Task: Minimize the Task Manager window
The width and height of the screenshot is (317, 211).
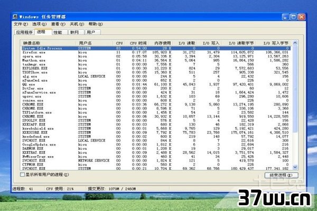Action: pyautogui.click(x=285, y=17)
